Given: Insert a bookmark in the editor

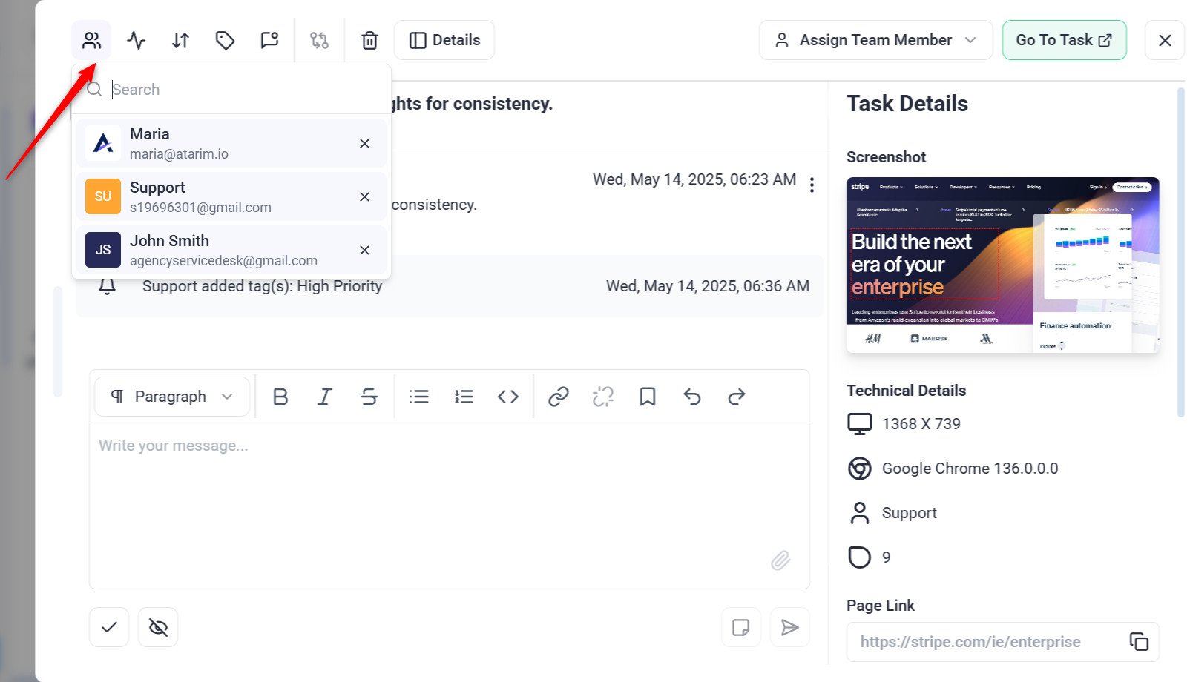Looking at the screenshot, I should pyautogui.click(x=647, y=397).
